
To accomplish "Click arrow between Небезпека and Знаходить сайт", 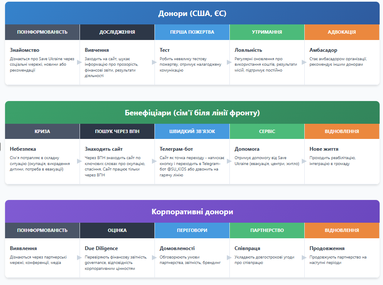I will [x=80, y=161].
